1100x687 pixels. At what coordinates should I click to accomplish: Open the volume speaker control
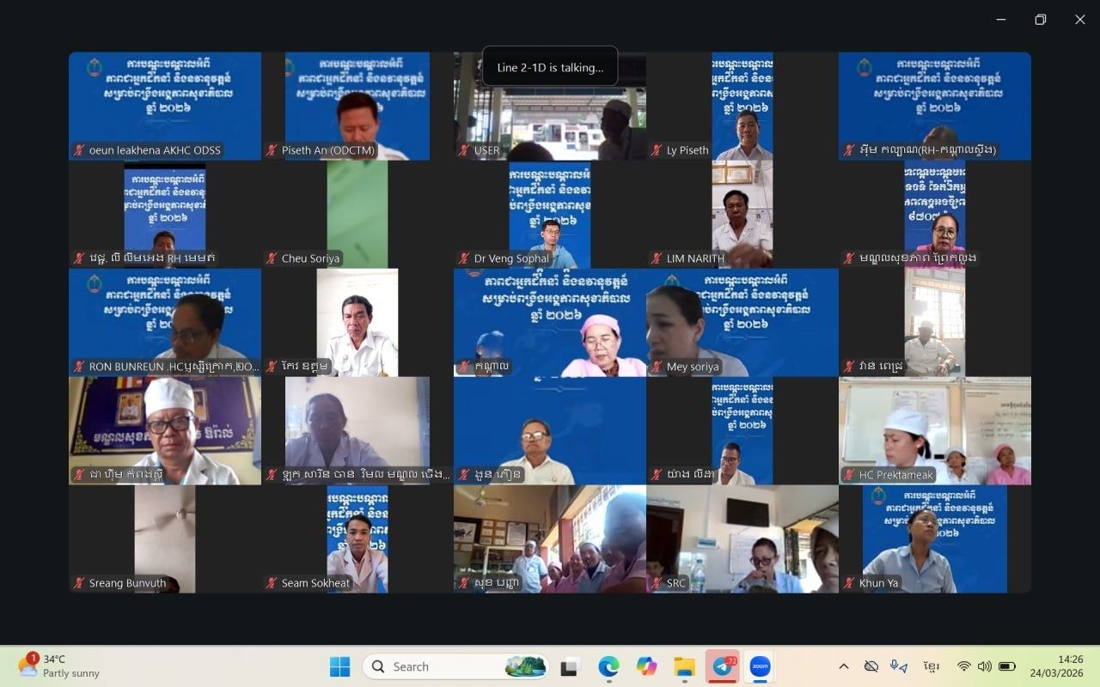click(984, 666)
